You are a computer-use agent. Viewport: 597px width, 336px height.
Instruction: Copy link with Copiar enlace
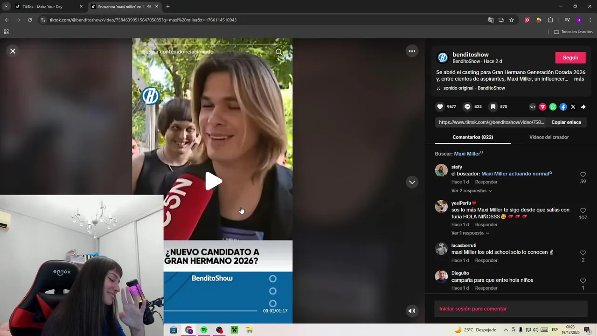[x=566, y=122]
